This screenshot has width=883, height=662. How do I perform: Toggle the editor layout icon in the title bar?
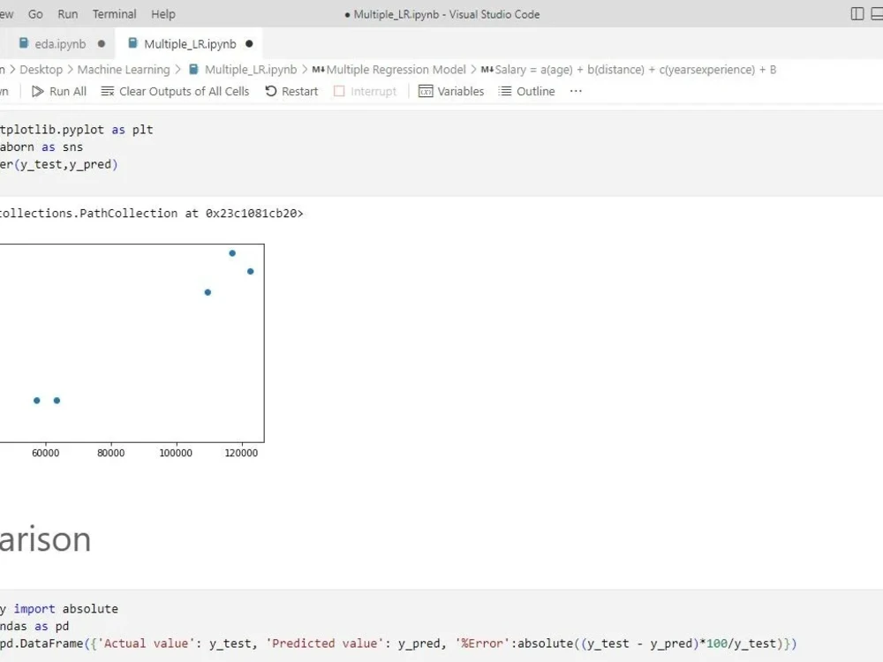pos(857,14)
